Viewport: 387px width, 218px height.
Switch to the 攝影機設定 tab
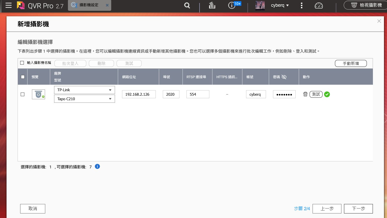(x=89, y=5)
